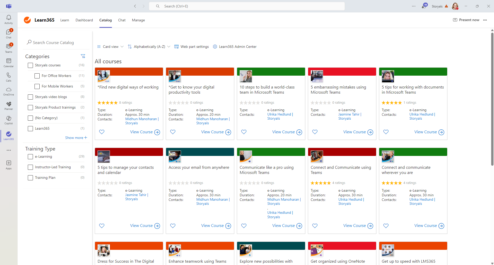Switch to Manage tab
494x265 pixels.
pyautogui.click(x=138, y=20)
